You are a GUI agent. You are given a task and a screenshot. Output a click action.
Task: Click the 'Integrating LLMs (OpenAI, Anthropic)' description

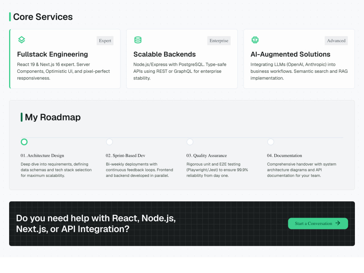pyautogui.click(x=299, y=71)
